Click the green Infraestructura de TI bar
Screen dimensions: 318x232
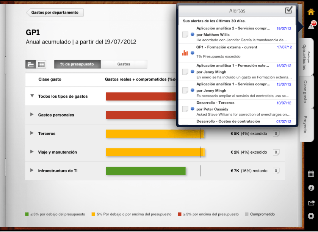point(146,171)
